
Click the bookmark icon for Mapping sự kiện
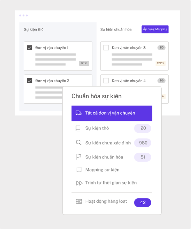(x=79, y=170)
